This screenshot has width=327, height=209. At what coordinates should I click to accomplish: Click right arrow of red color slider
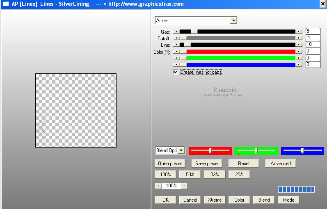tap(299, 52)
